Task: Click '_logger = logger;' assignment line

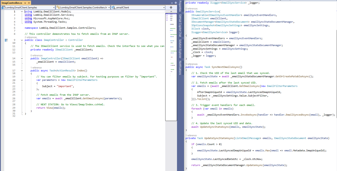Action: pyautogui.click(x=203, y=55)
